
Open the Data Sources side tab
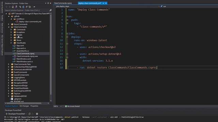[2, 28]
